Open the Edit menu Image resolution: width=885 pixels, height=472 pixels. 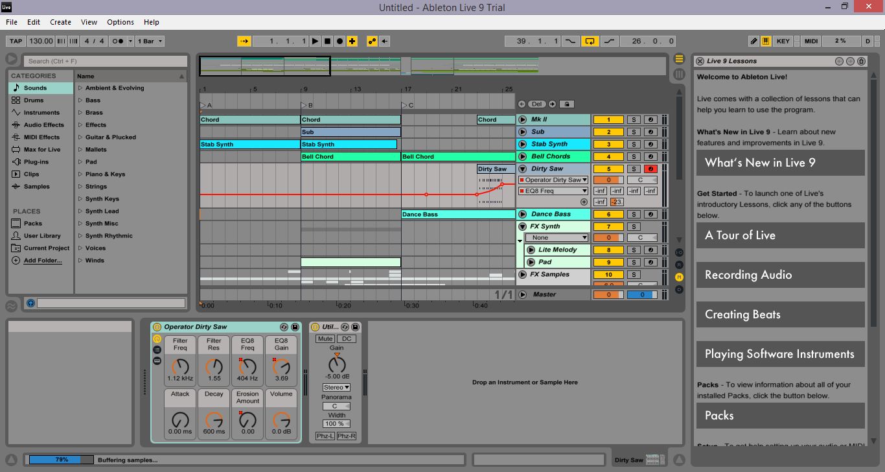pos(34,22)
